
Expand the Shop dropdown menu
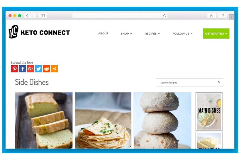point(126,33)
